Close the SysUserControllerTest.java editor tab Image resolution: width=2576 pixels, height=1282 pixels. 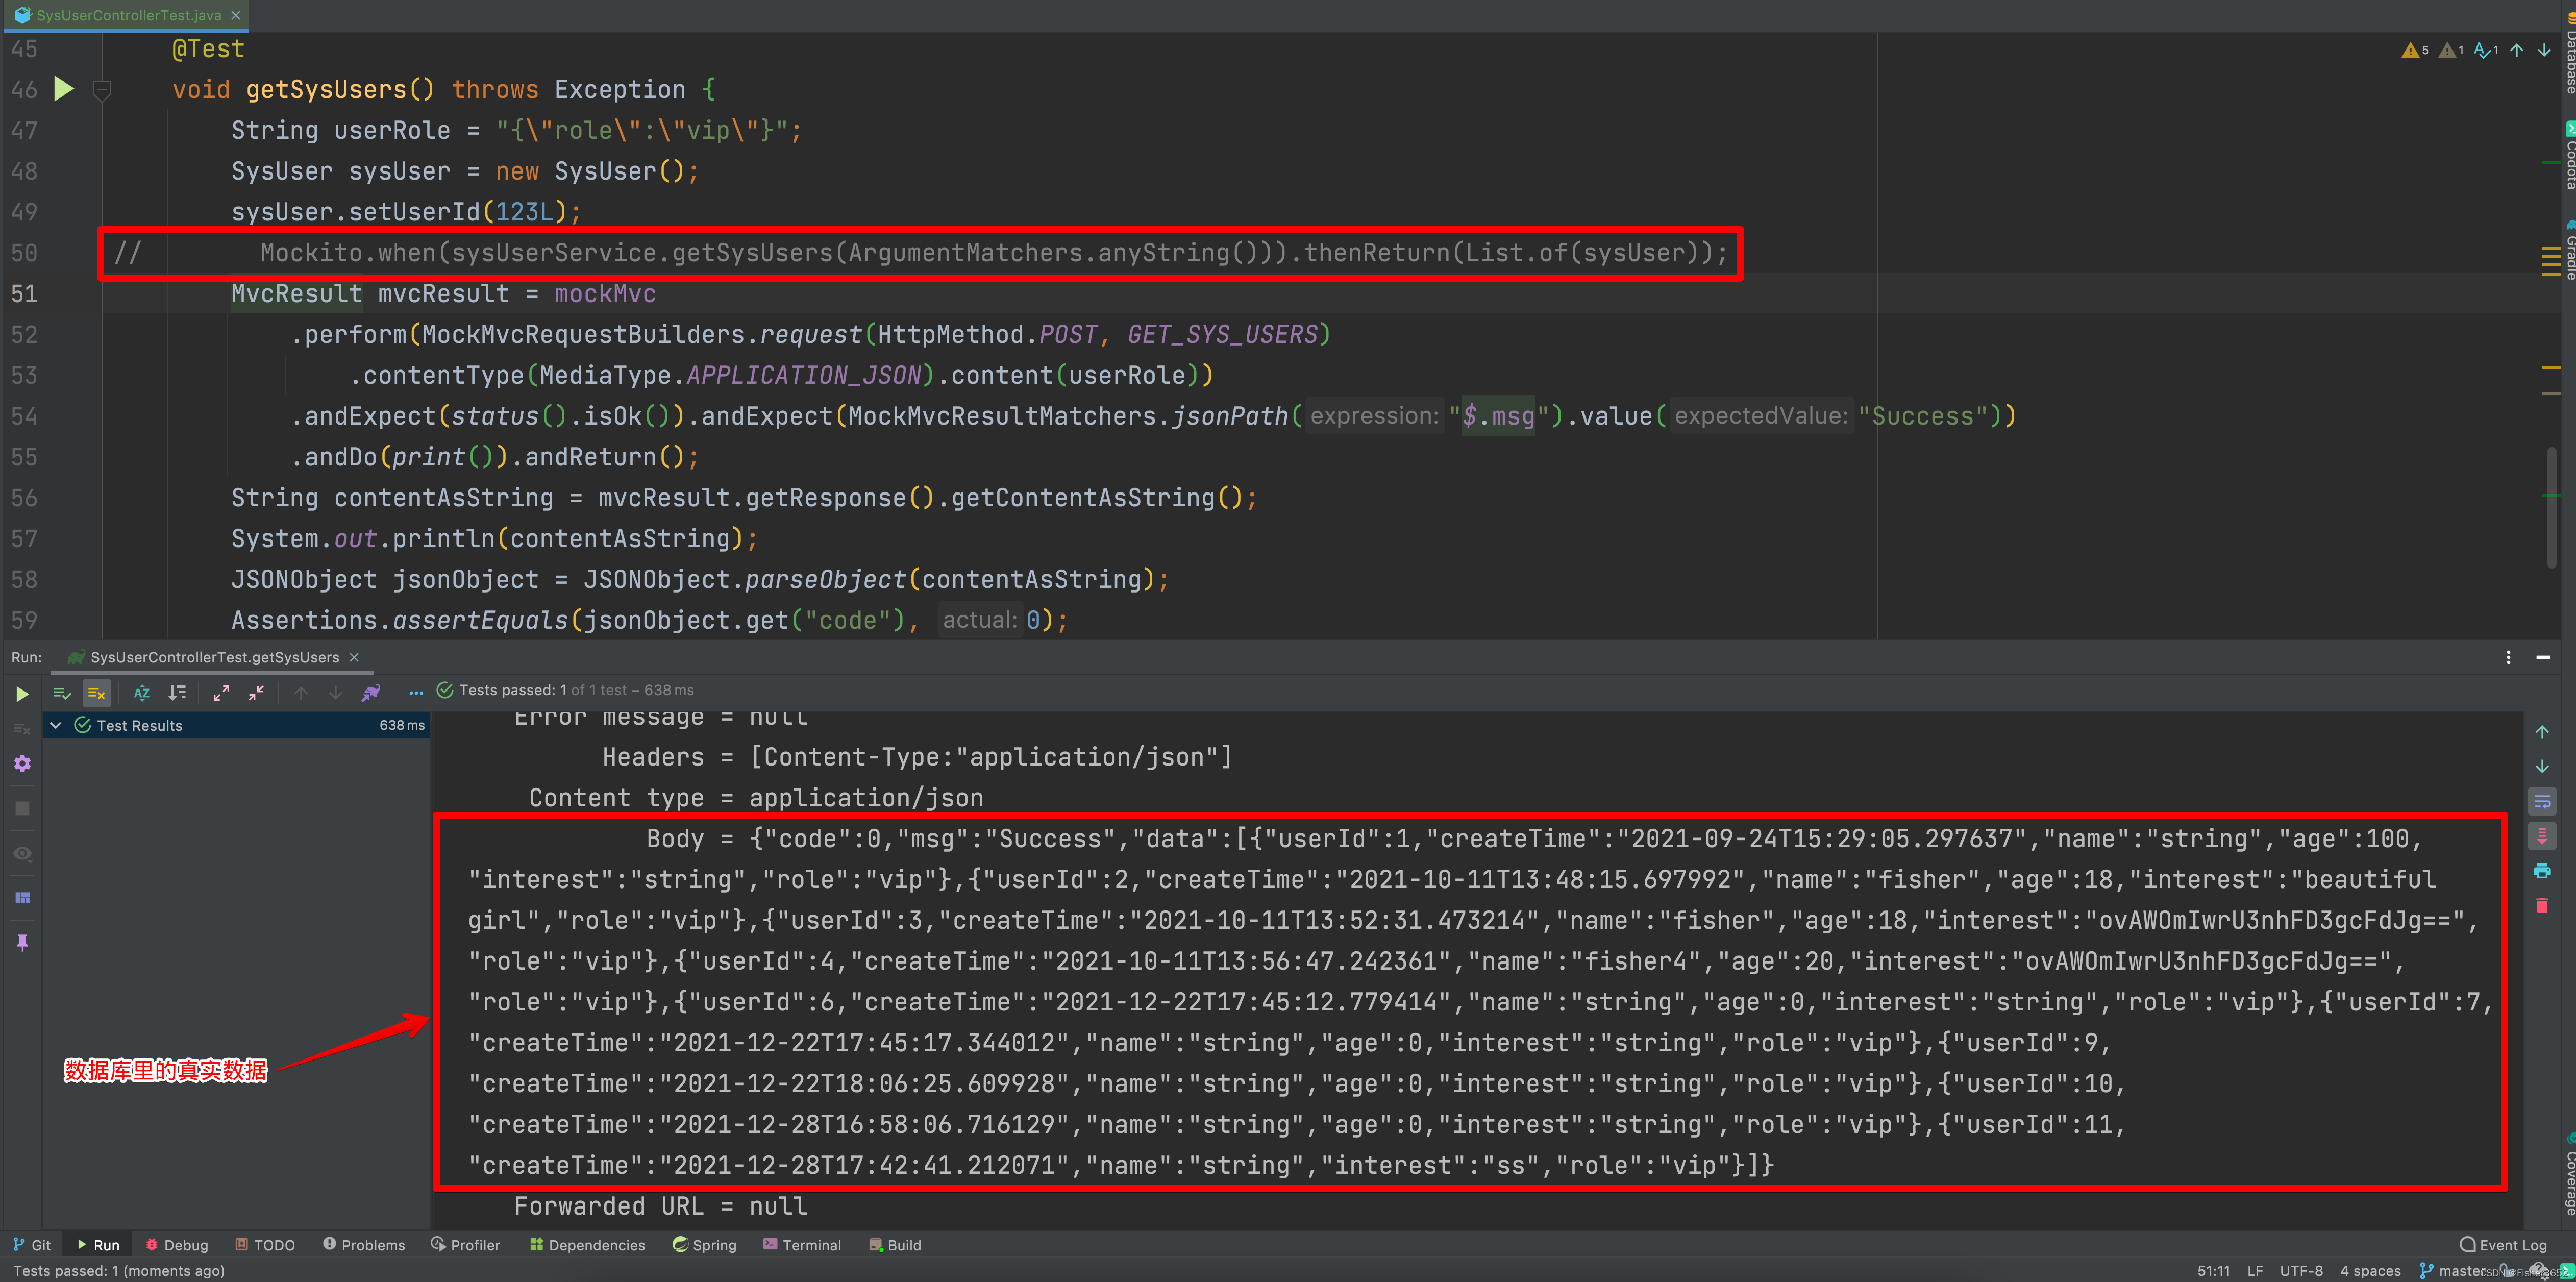click(236, 15)
